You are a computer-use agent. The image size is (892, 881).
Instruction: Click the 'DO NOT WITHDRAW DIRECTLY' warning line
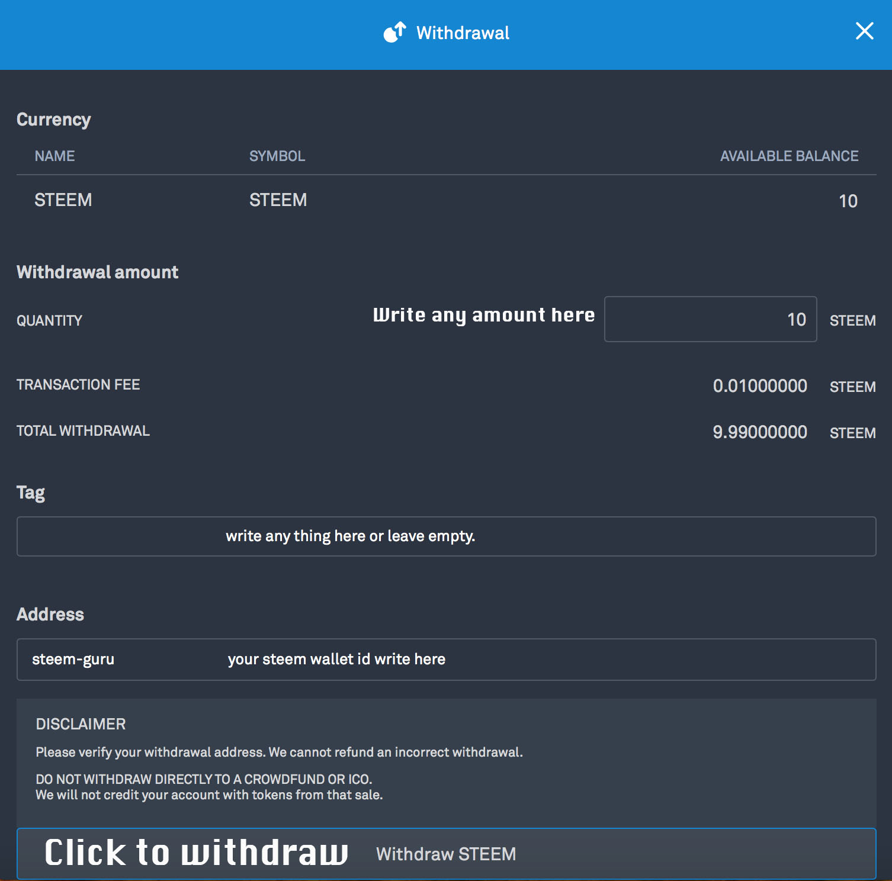pyautogui.click(x=204, y=779)
